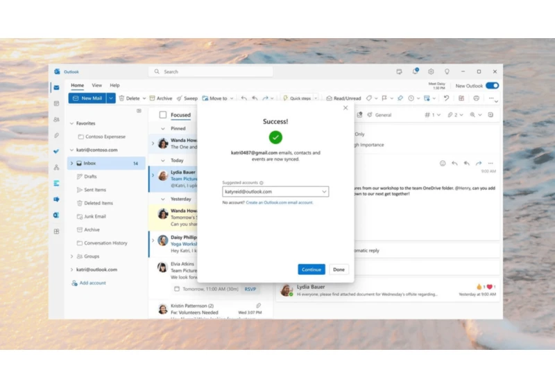This screenshot has width=555, height=388.
Task: Click the info icon beside Suggested accounts
Action: (x=262, y=183)
